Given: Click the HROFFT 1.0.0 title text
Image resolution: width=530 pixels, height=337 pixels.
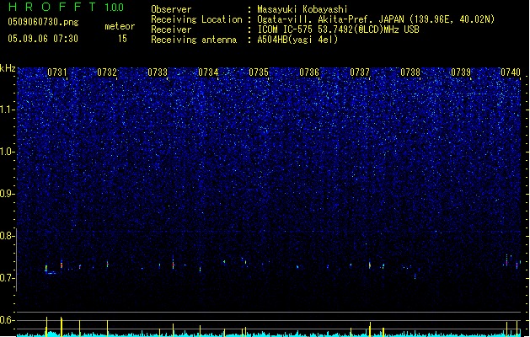Looking at the screenshot, I should (66, 7).
